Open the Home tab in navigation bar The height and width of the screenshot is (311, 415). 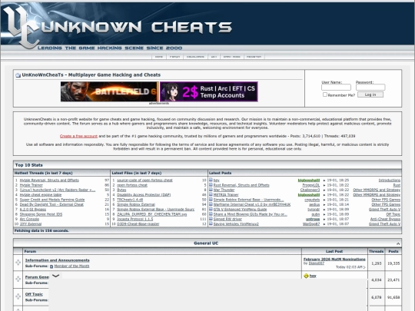(159, 57)
